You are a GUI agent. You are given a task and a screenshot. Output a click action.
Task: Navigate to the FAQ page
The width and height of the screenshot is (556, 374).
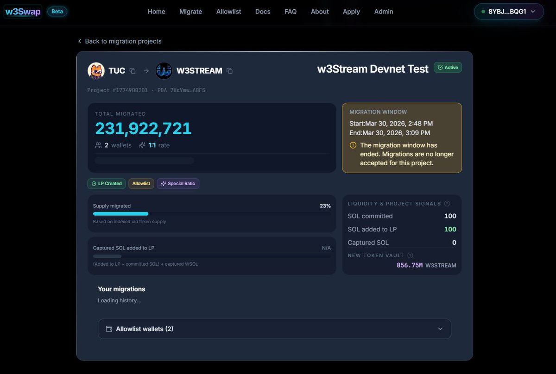point(291,12)
